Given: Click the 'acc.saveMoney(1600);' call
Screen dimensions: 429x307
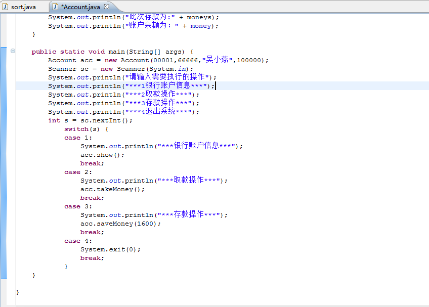Looking at the screenshot, I should 120,224.
